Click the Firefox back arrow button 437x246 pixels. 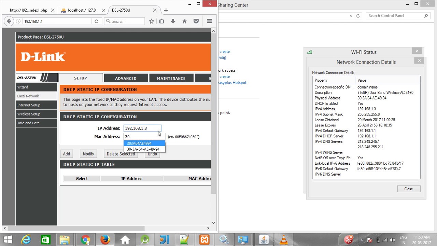pyautogui.click(x=9, y=21)
